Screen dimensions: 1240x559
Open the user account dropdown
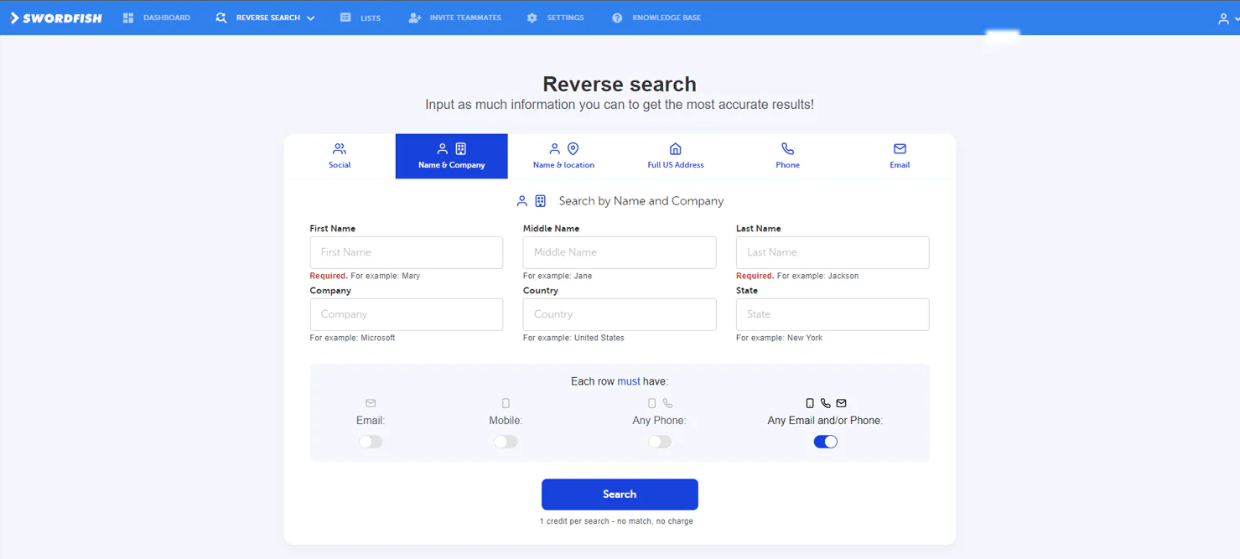point(1227,18)
